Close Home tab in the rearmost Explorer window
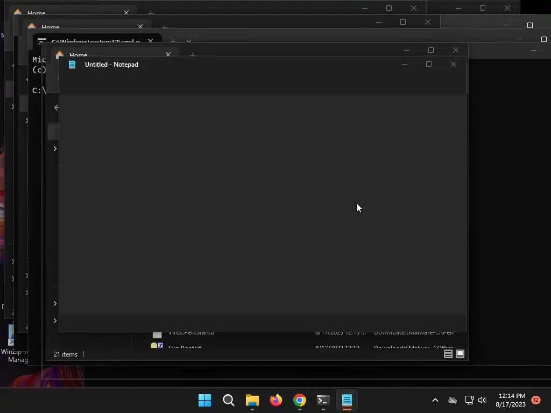Image resolution: width=551 pixels, height=413 pixels. [126, 13]
